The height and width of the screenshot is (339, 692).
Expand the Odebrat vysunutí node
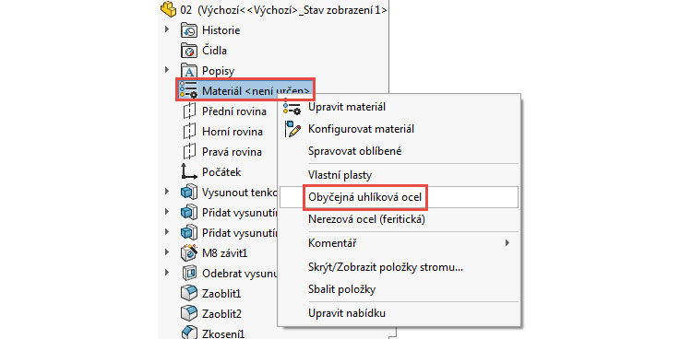pos(167,272)
